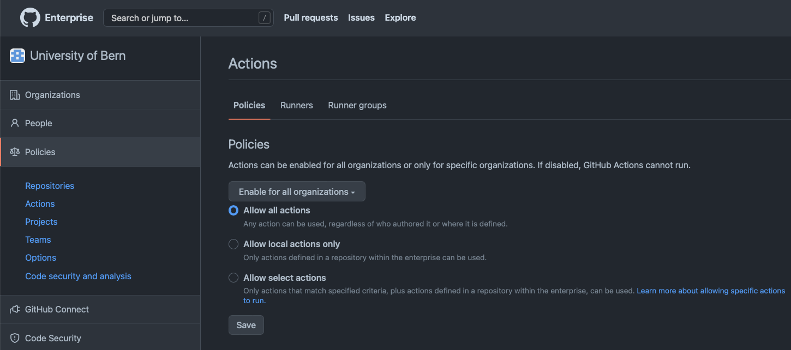791x350 pixels.
Task: Open Pull requests in top navigation
Action: pos(311,17)
